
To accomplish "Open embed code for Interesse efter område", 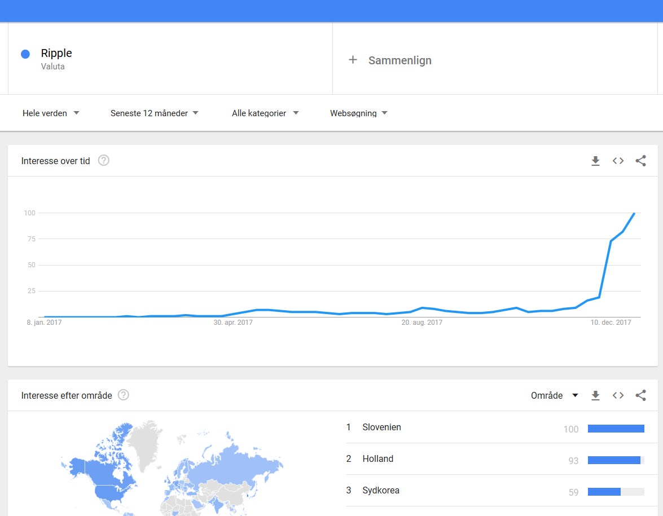I will (618, 396).
